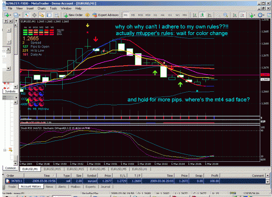Viewport: 272px width, 197px height.
Task: Launch MetaEditor with the yellow diamond icon
Action: pos(87,15)
